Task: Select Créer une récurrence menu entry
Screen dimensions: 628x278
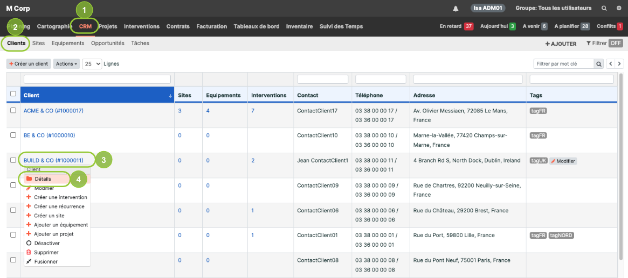Action: point(57,206)
